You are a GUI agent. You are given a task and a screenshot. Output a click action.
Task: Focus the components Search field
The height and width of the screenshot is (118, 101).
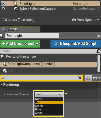(x=48, y=51)
